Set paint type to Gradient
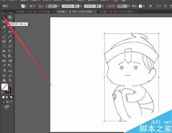This screenshot has width=172, height=133. pyautogui.click(x=7, y=97)
